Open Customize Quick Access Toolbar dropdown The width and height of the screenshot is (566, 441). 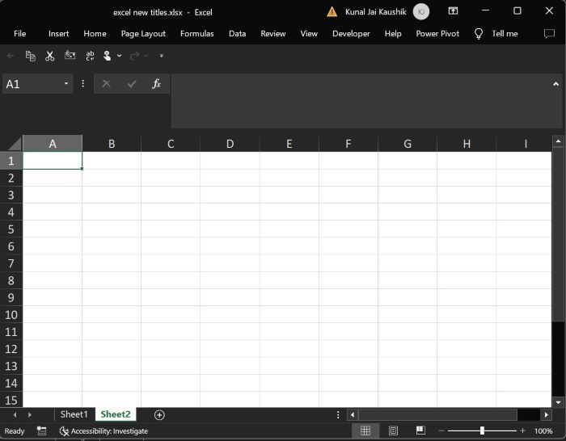pyautogui.click(x=162, y=56)
